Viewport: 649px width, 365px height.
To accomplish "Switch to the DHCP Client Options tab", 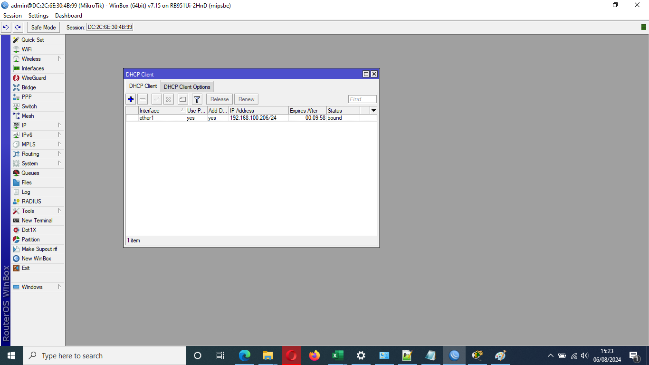I will 187,87.
